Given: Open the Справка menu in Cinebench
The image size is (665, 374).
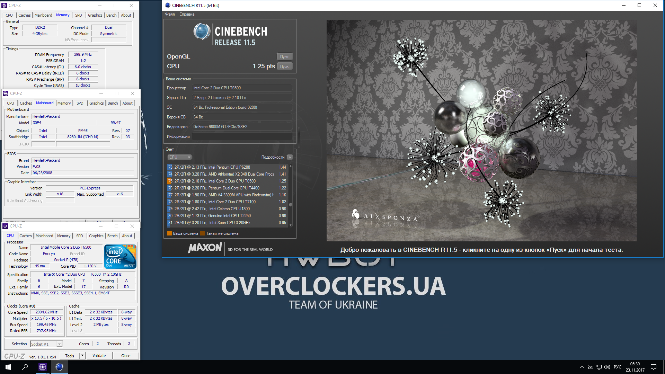Looking at the screenshot, I should click(x=187, y=14).
